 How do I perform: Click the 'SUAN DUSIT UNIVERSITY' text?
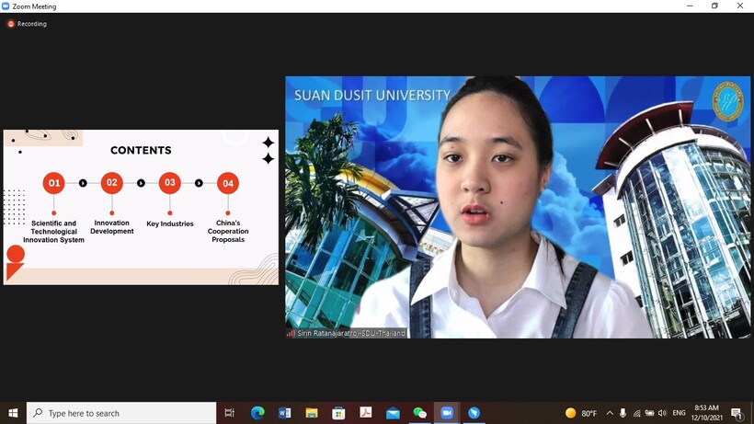coord(372,95)
